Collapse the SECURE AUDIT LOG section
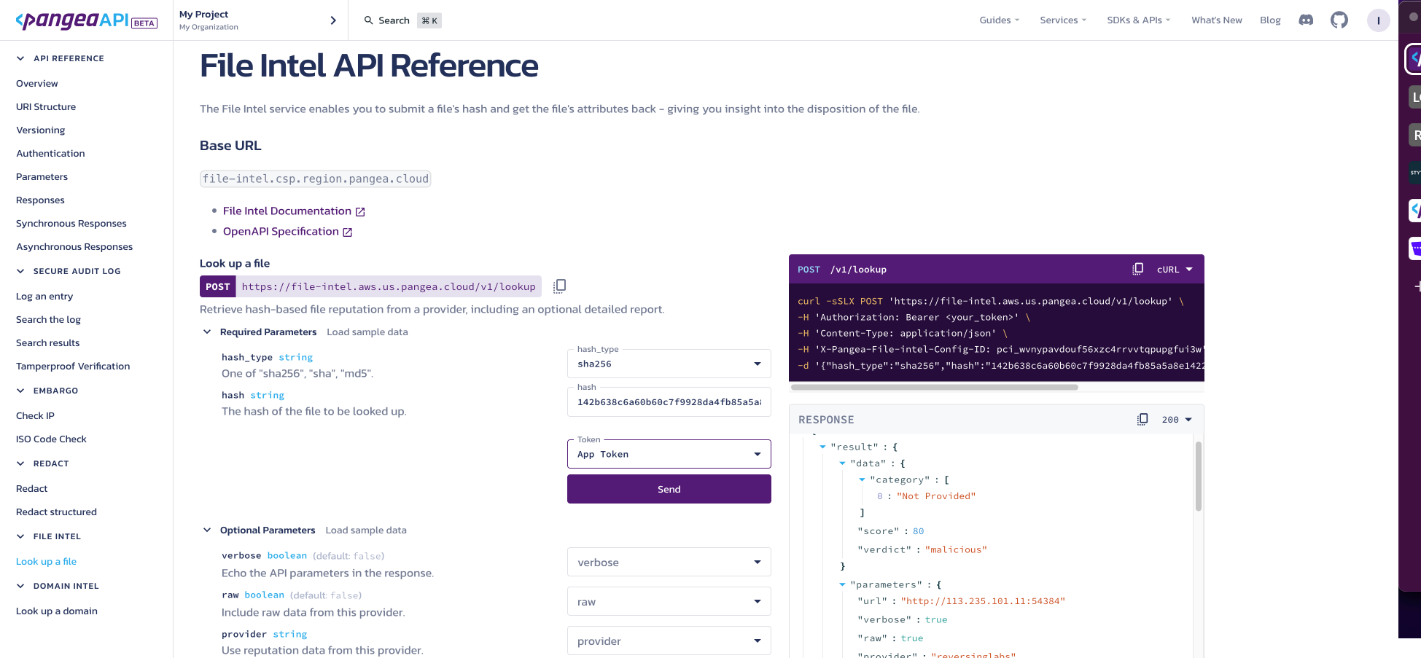The height and width of the screenshot is (658, 1421). tap(20, 271)
